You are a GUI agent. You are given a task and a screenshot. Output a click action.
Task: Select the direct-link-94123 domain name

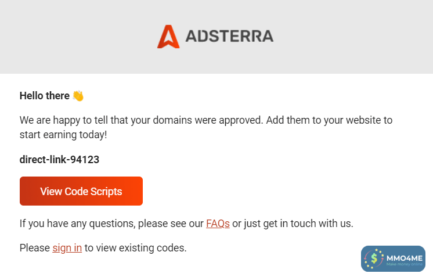(x=59, y=160)
